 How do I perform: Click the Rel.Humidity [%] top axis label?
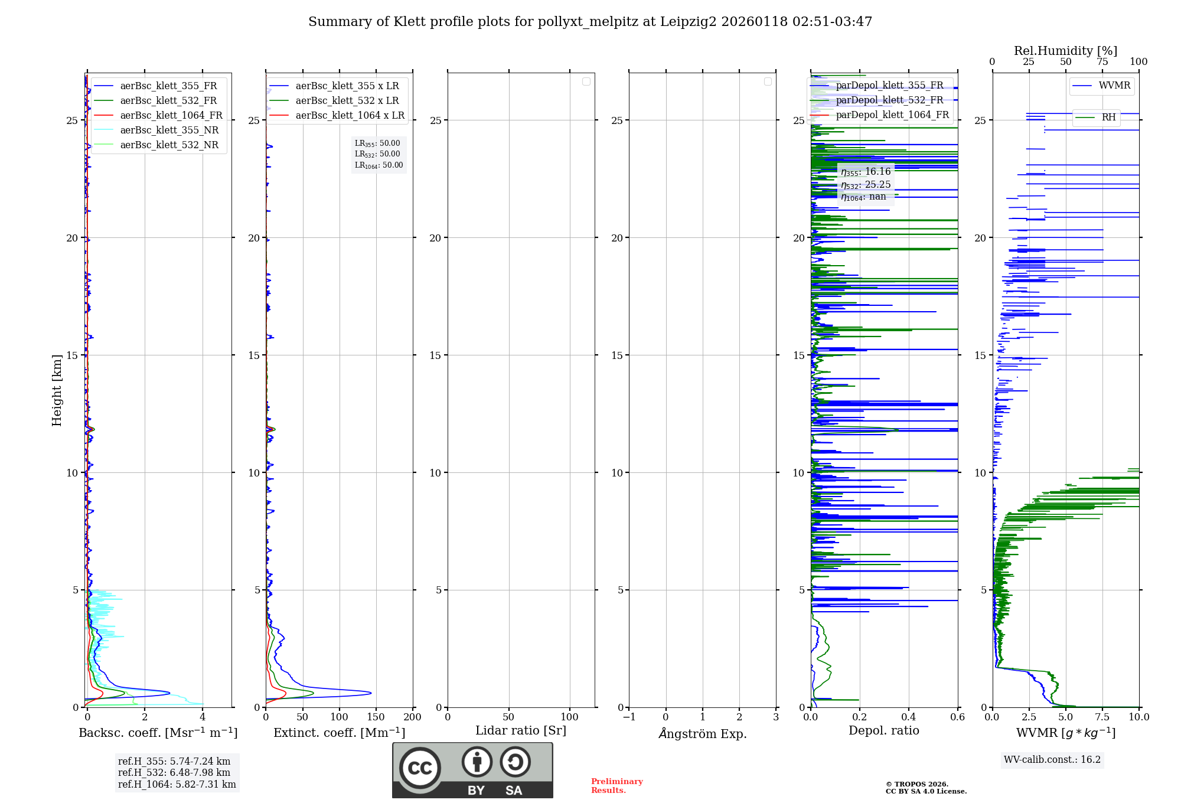click(x=1065, y=51)
